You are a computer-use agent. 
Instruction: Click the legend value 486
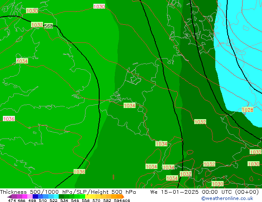pos(21,200)
